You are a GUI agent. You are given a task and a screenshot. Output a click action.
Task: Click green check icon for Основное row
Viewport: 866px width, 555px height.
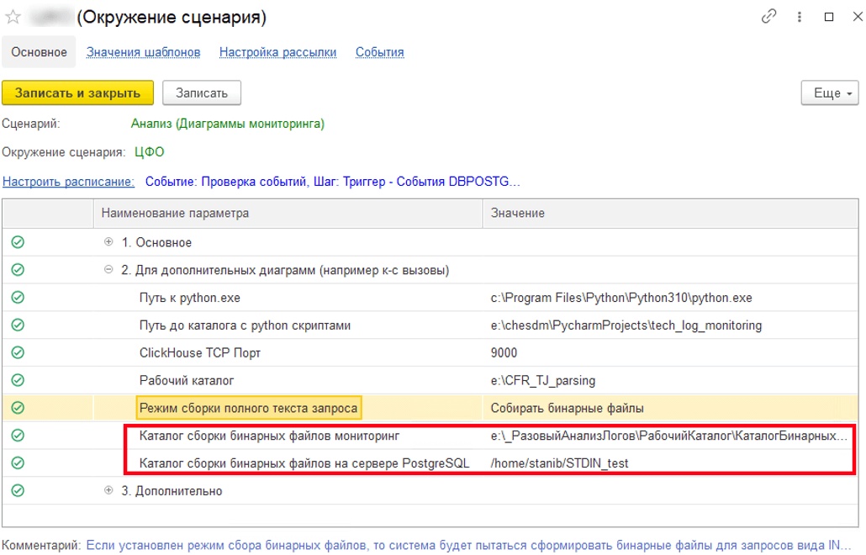click(x=18, y=242)
